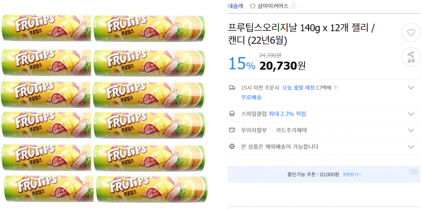Click the delivery truck icon
This screenshot has height=209, width=422.
pyautogui.click(x=232, y=87)
